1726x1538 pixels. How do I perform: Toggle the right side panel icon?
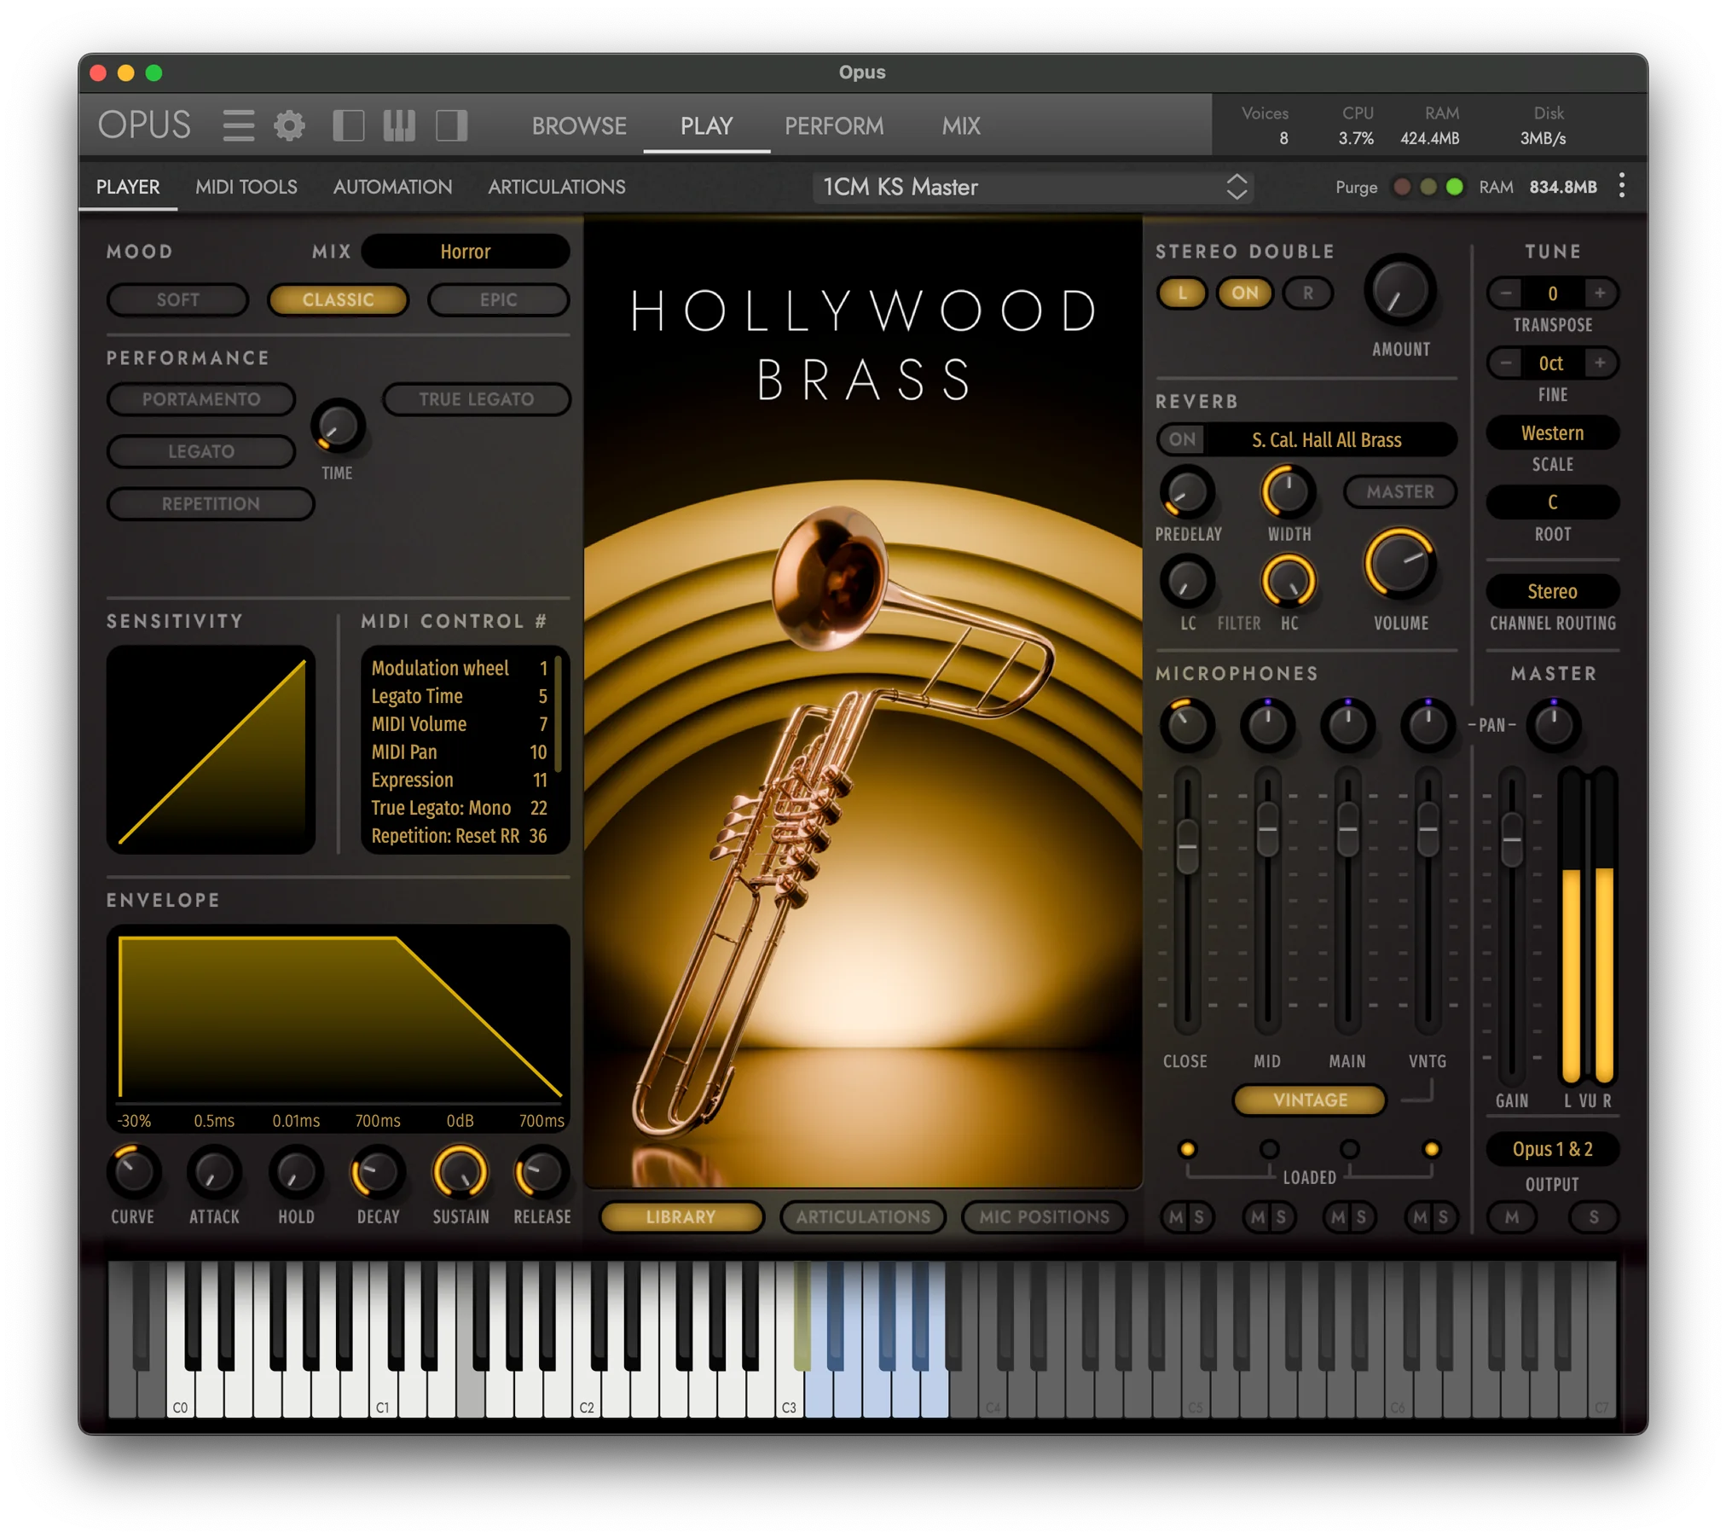pyautogui.click(x=452, y=125)
